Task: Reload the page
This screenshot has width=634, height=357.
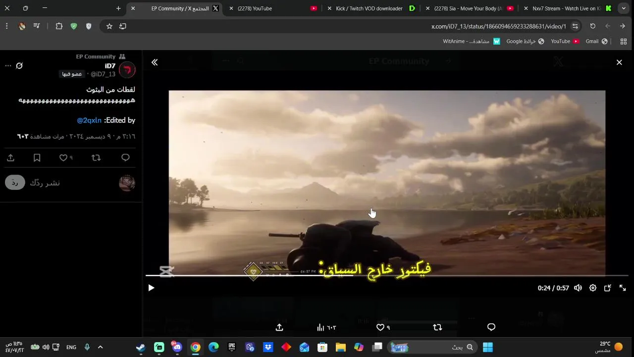Action: click(x=593, y=26)
